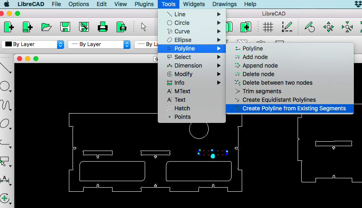Print the drawing with the printer icon
This screenshot has width=362, height=208.
[x=102, y=27]
